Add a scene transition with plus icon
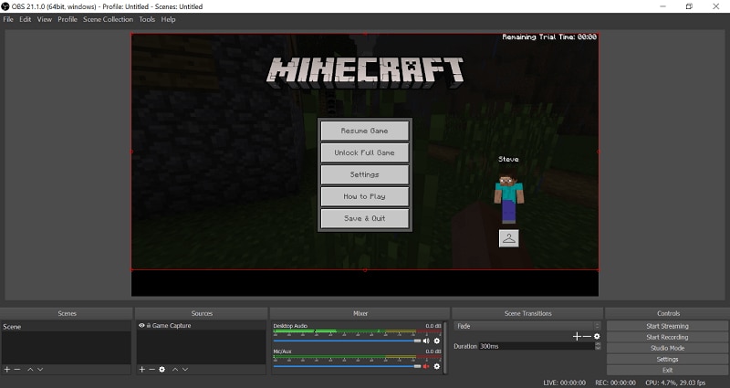 coord(577,336)
